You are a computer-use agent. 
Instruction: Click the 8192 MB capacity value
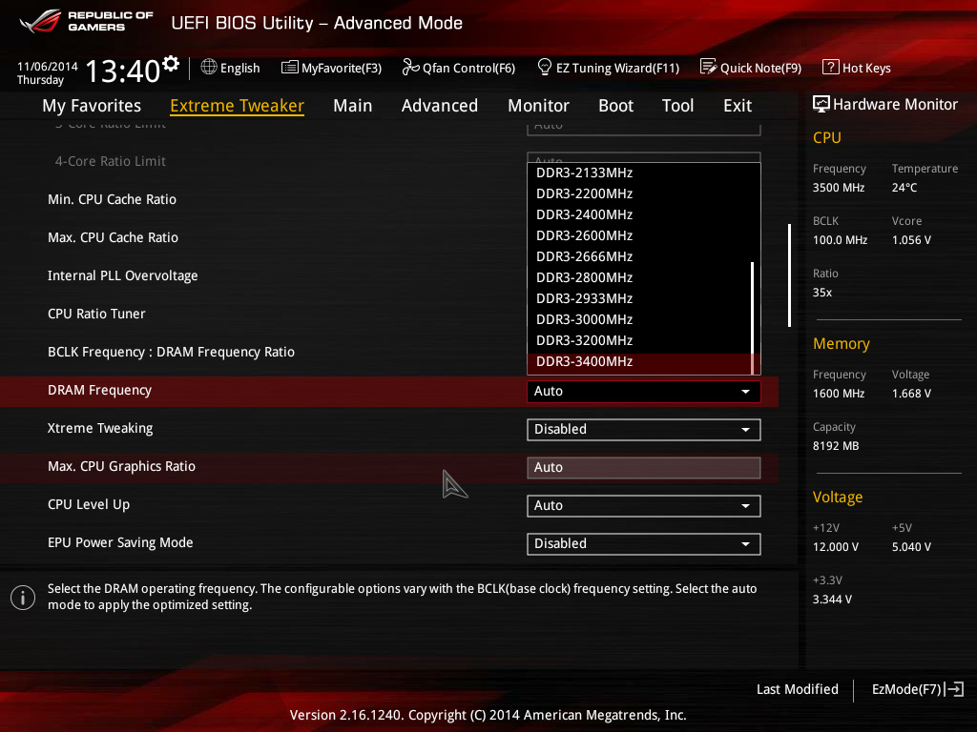click(836, 446)
